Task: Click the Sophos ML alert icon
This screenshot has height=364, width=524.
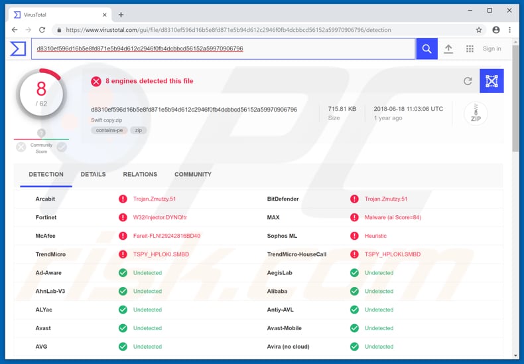Action: pyautogui.click(x=354, y=236)
